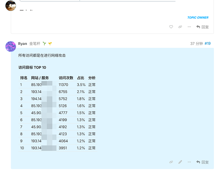224x174 pixels.
Task: Click the heading 访问目标 TOP 10
Action: click(x=32, y=68)
